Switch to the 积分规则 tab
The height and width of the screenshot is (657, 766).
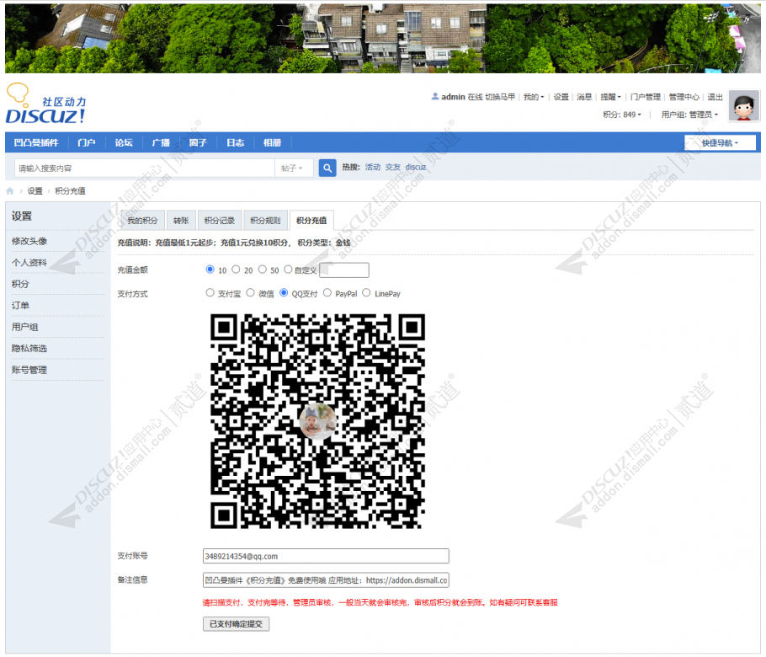(x=265, y=221)
